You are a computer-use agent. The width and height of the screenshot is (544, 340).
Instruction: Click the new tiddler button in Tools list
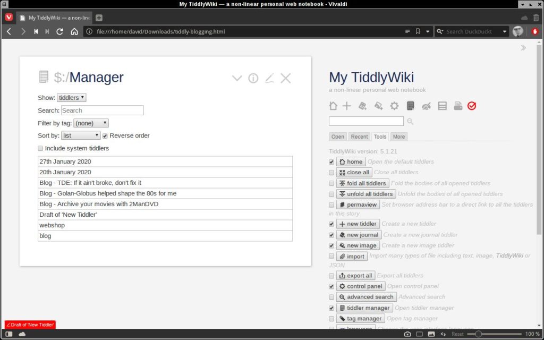tap(358, 224)
